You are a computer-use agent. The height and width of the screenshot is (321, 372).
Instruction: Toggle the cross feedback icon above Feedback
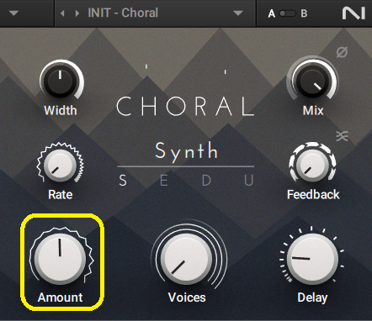point(342,136)
